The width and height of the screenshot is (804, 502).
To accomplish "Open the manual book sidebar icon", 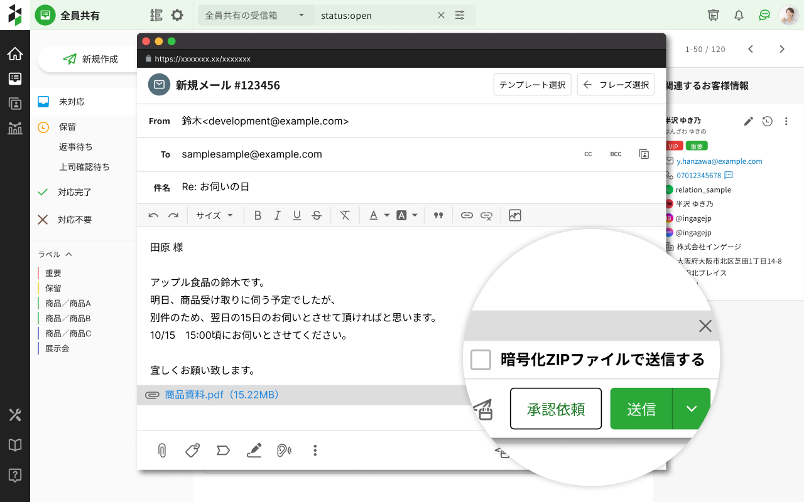I will [x=15, y=445].
